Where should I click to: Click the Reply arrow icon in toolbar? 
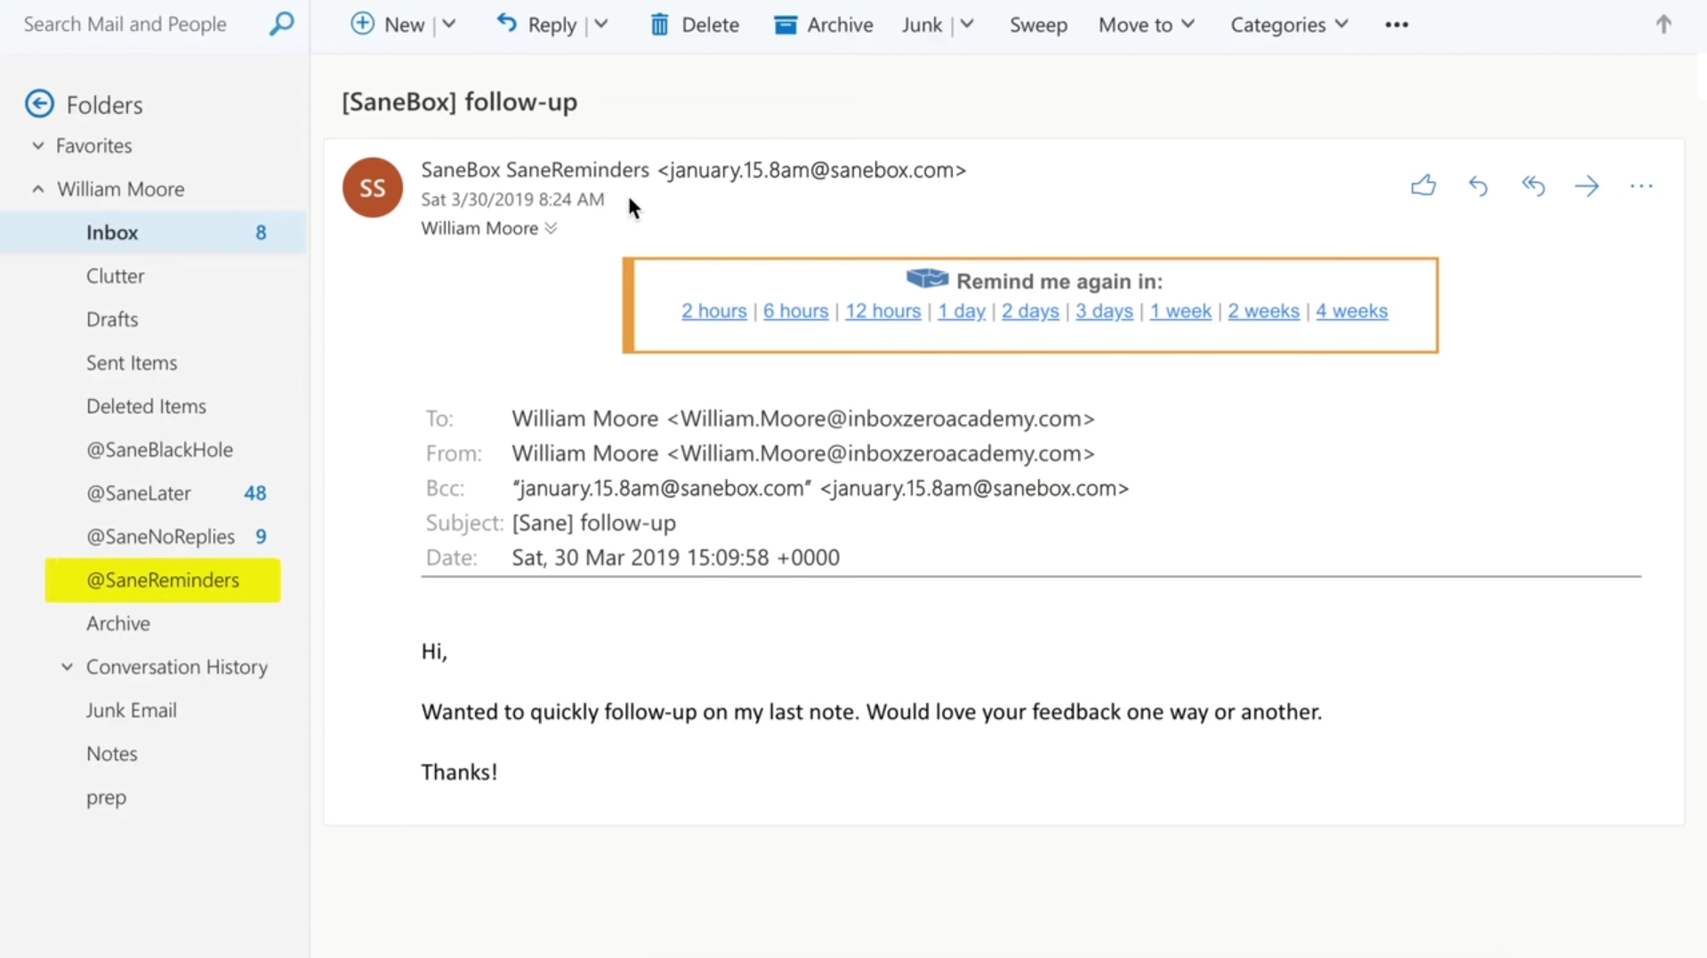(506, 24)
